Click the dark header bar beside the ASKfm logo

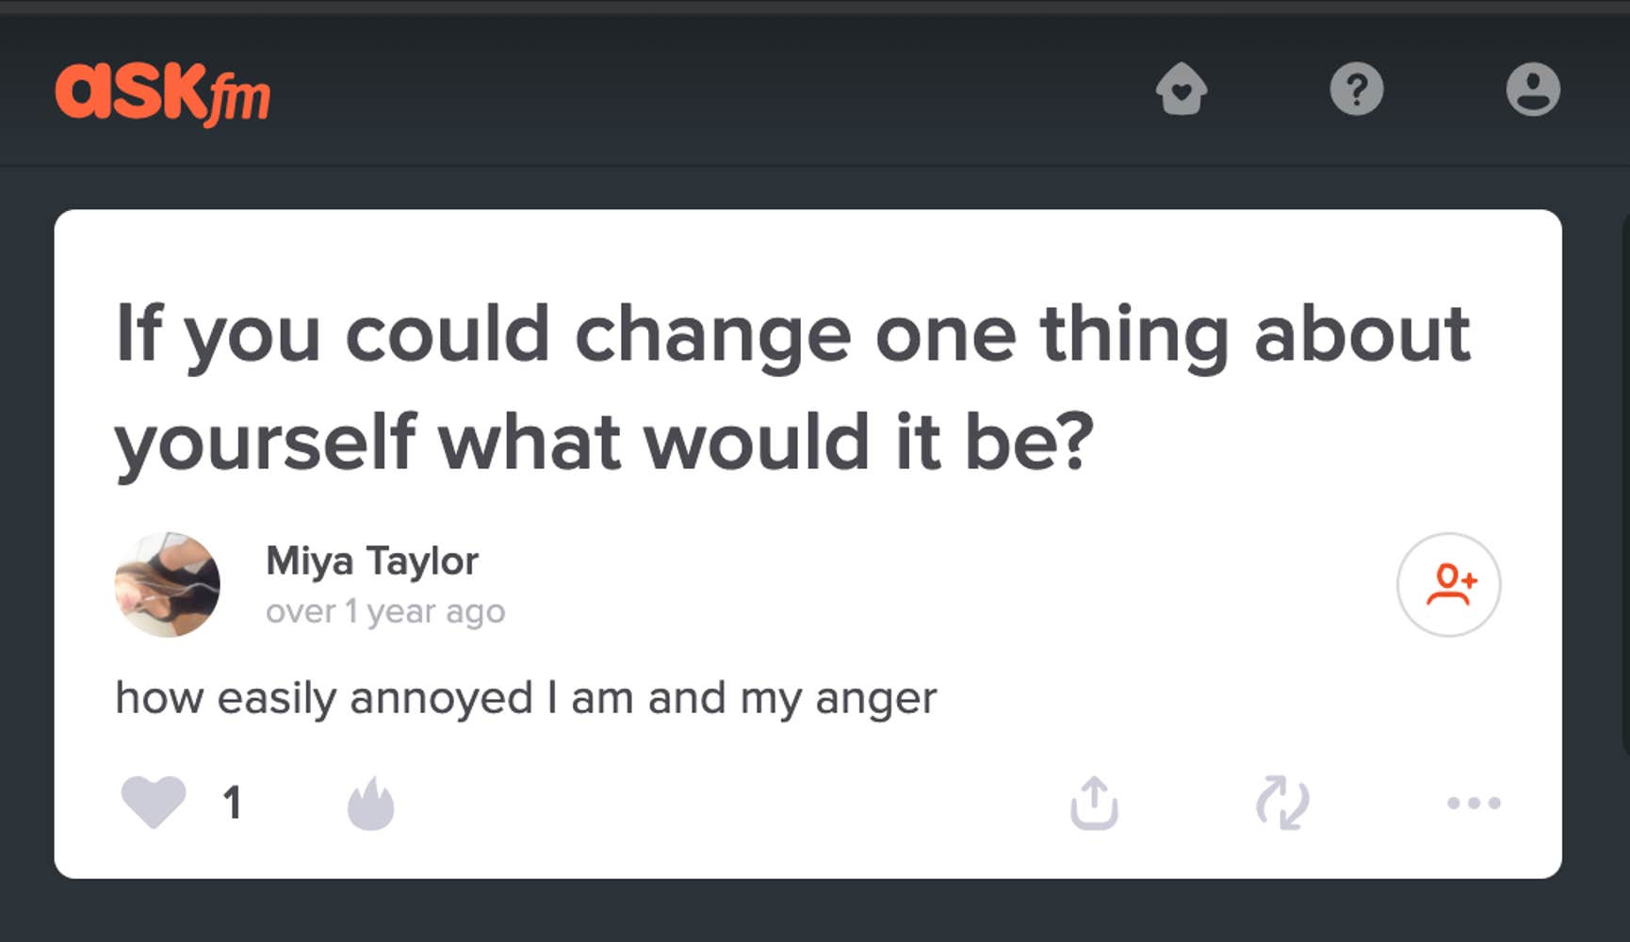(707, 91)
